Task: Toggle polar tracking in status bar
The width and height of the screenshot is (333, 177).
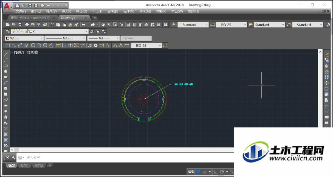Action: (x=222, y=171)
